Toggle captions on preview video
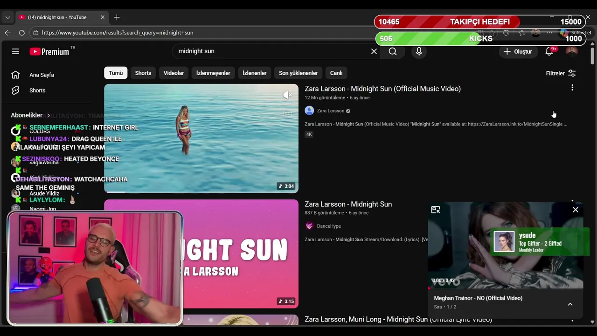The width and height of the screenshot is (597, 336). 288,113
